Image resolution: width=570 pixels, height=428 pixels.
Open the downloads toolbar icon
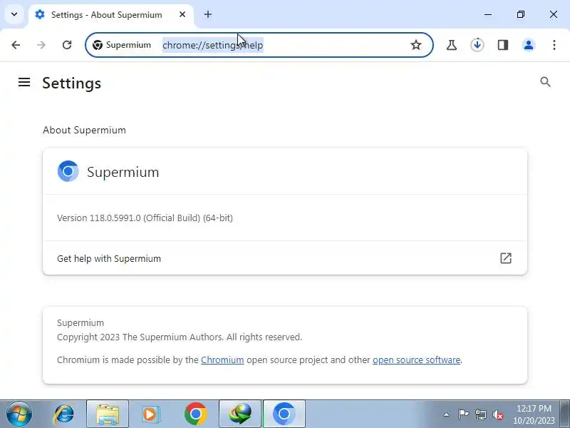(477, 45)
